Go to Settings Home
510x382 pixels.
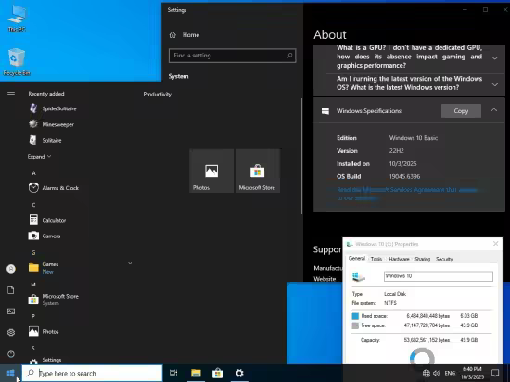[x=185, y=35]
